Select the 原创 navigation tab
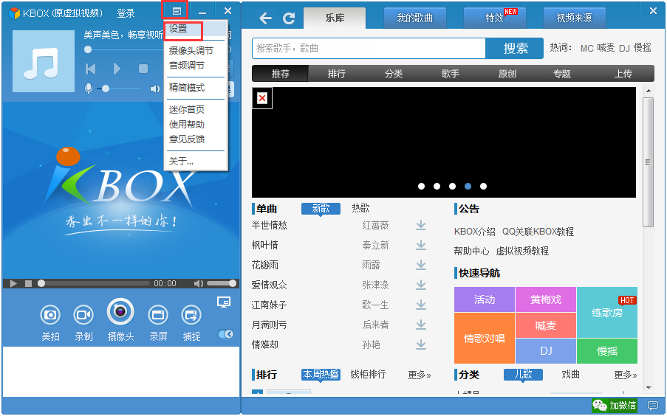667x416 pixels. coord(507,74)
